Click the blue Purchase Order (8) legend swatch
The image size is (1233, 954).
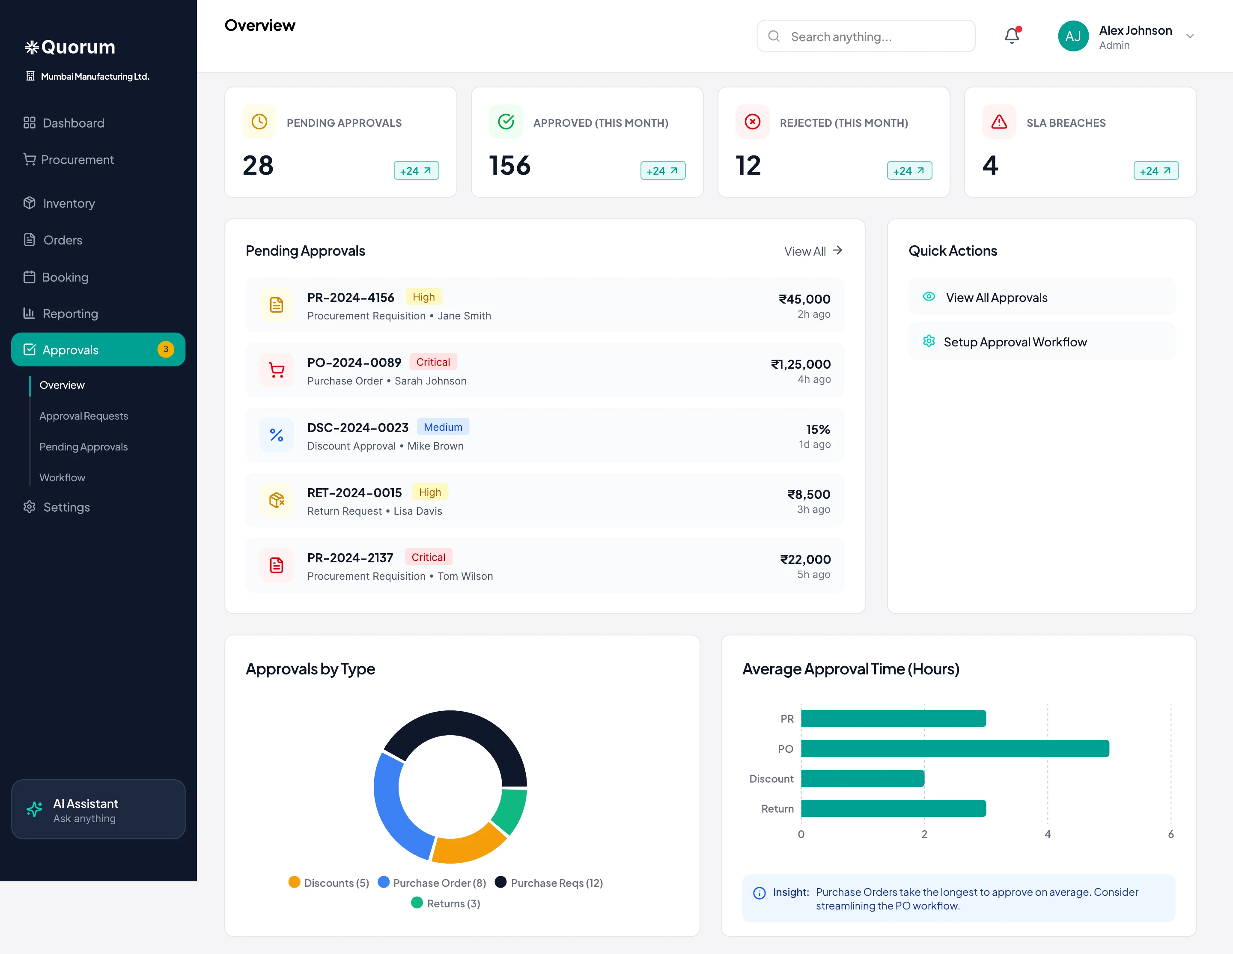point(383,882)
